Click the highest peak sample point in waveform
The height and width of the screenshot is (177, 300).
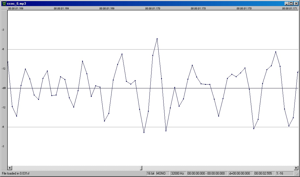pyautogui.click(x=157, y=39)
